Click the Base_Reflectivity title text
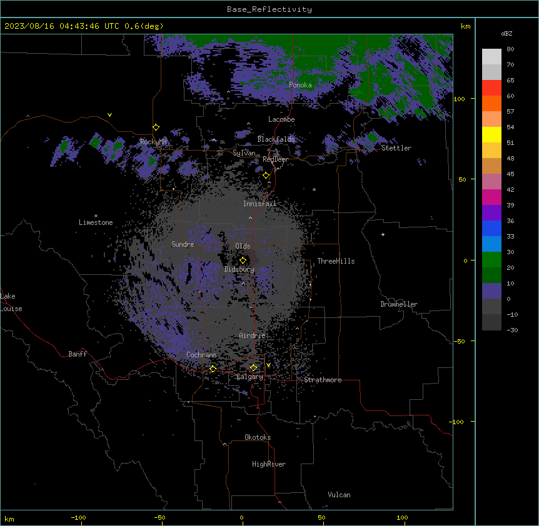The image size is (539, 526). pos(269,9)
